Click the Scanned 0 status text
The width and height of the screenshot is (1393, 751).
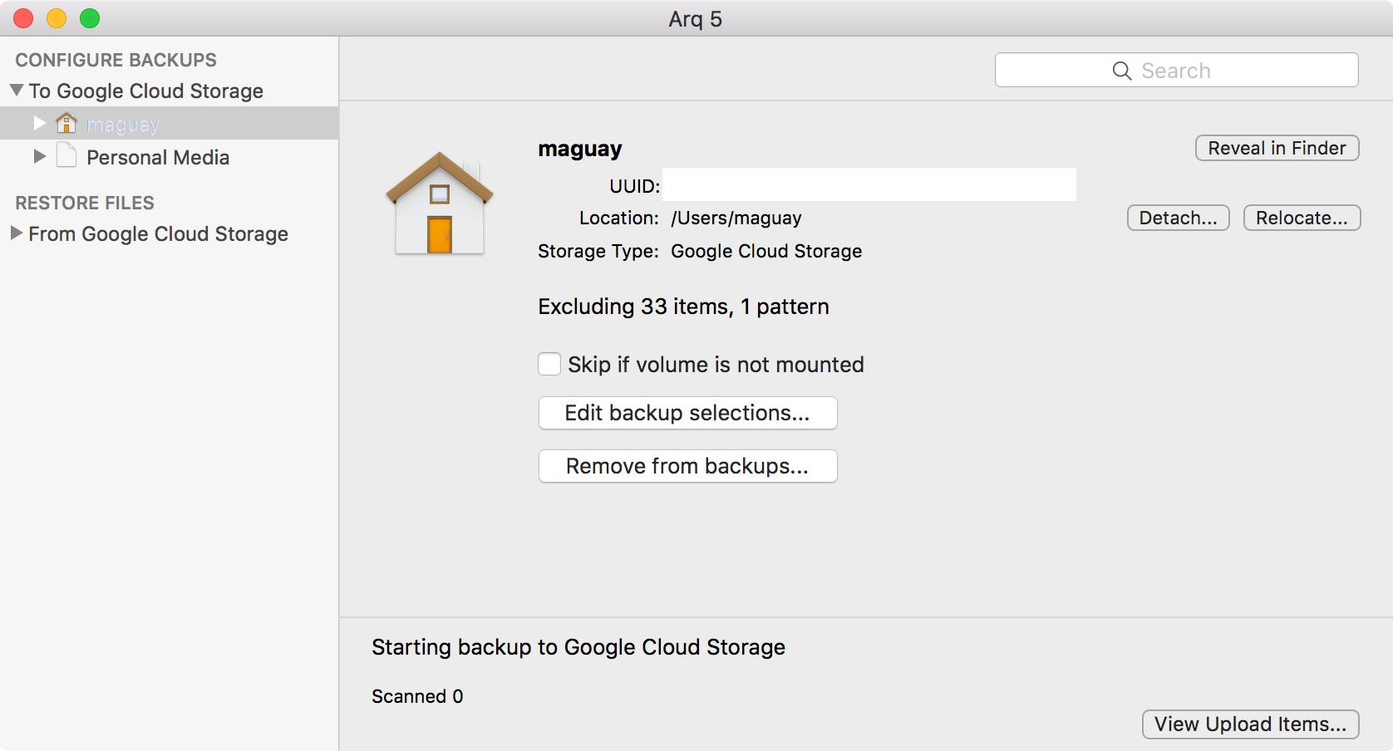click(417, 696)
